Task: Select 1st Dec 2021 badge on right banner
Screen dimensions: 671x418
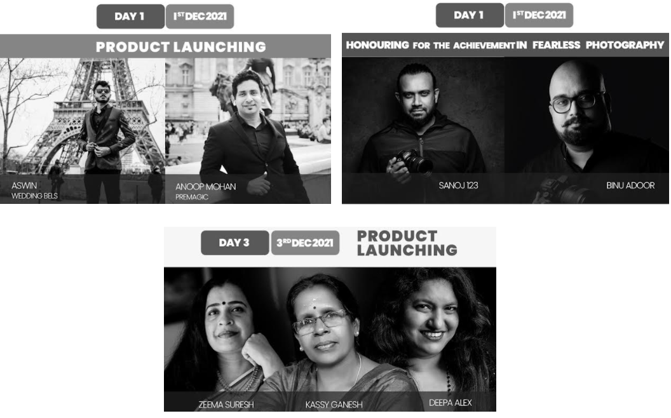Action: pyautogui.click(x=539, y=15)
